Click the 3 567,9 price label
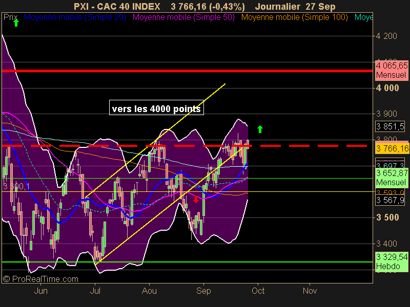Image resolution: width=410 pixels, height=307 pixels. [390, 200]
